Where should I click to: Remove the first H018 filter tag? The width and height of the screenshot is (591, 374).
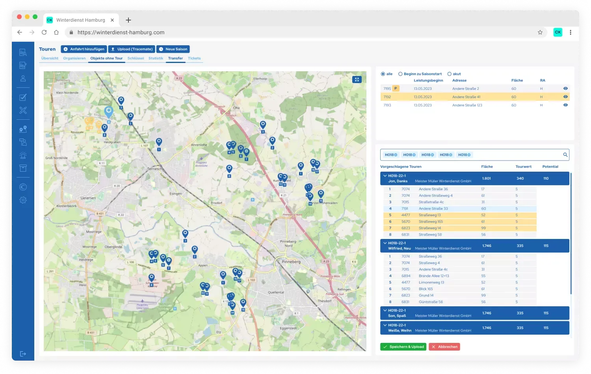396,155
